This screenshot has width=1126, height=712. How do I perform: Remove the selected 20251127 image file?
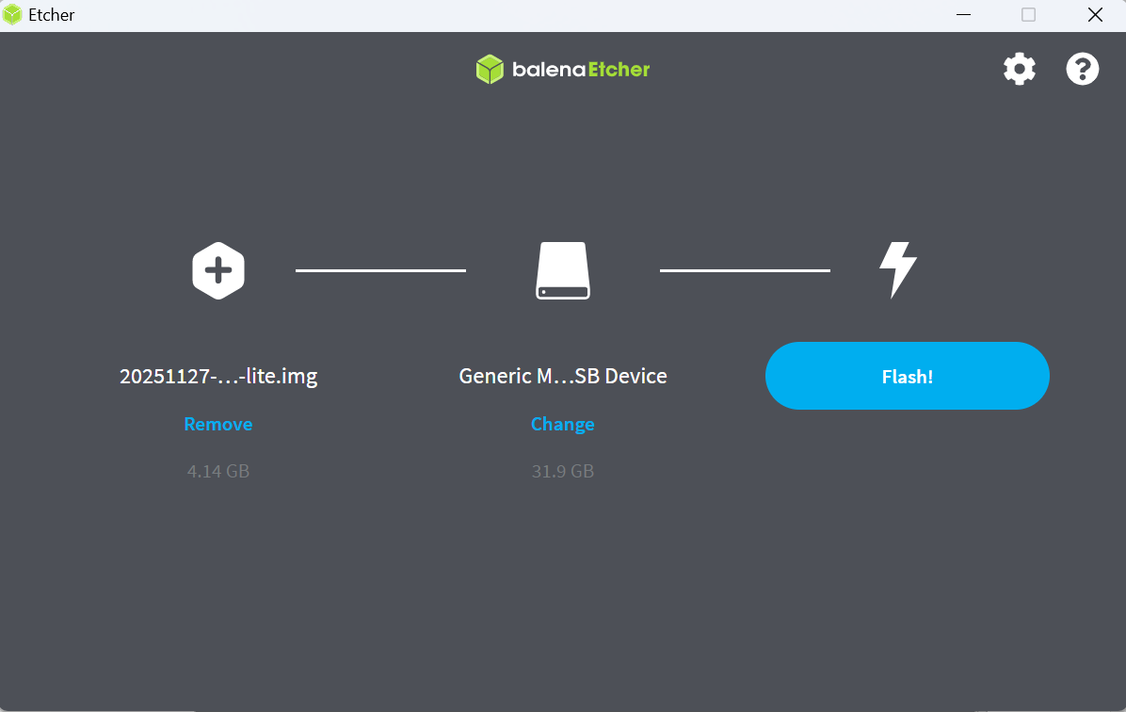tap(217, 424)
